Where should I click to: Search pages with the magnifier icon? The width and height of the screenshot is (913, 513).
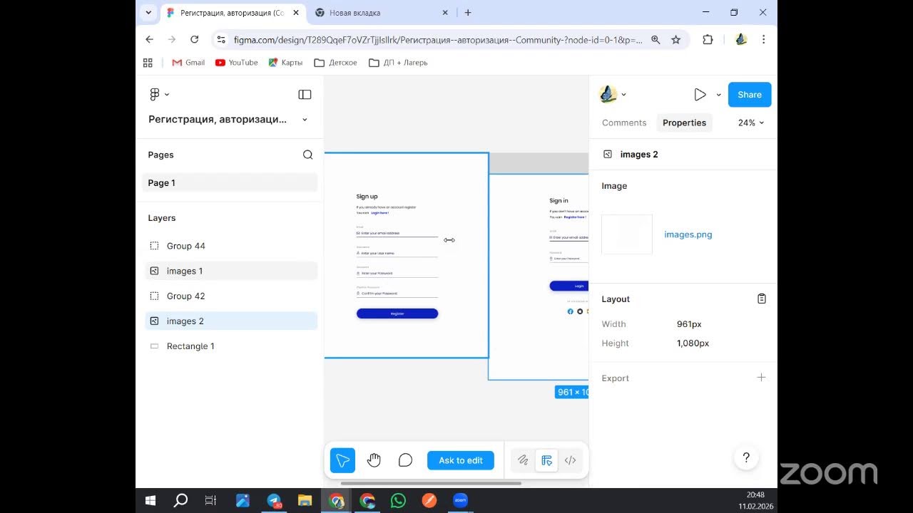pos(307,155)
